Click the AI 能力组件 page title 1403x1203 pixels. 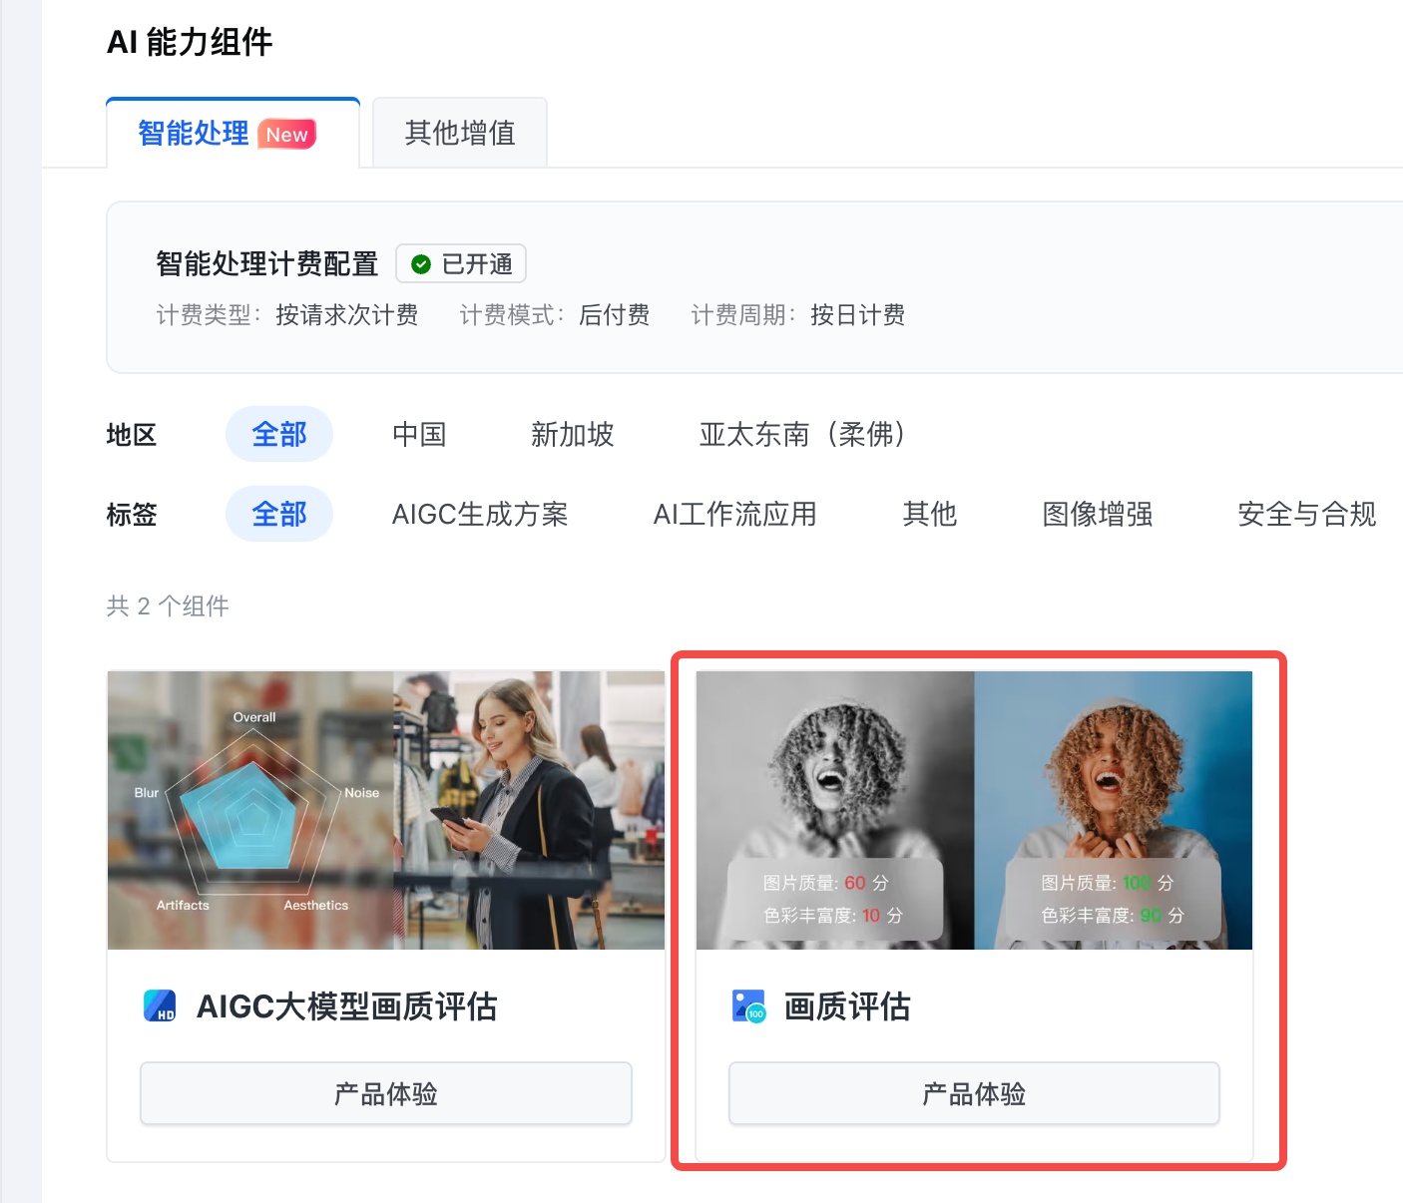[190, 42]
